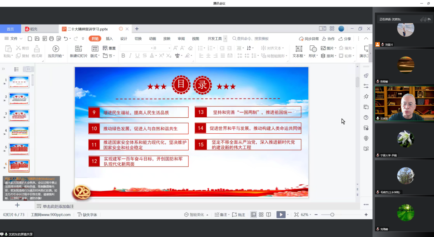Screen dimensions: 434x237
Task: Open the 62% zoom level dropdown
Action: click(x=305, y=214)
